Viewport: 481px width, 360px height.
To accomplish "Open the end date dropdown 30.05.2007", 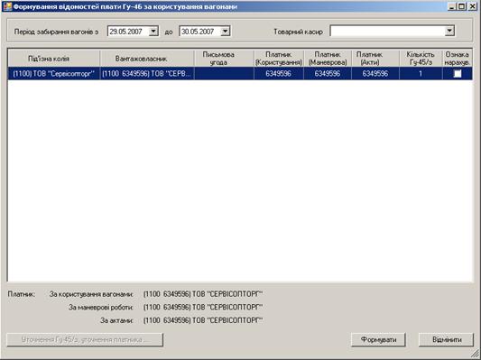I will 226,32.
